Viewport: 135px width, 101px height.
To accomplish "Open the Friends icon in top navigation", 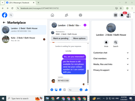I will [66, 15].
